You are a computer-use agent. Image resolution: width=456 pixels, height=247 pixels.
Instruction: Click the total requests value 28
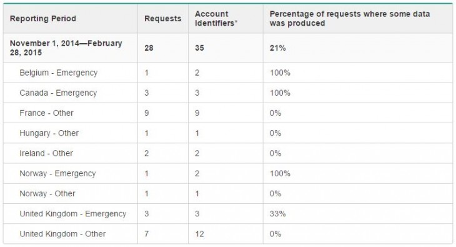pyautogui.click(x=149, y=48)
